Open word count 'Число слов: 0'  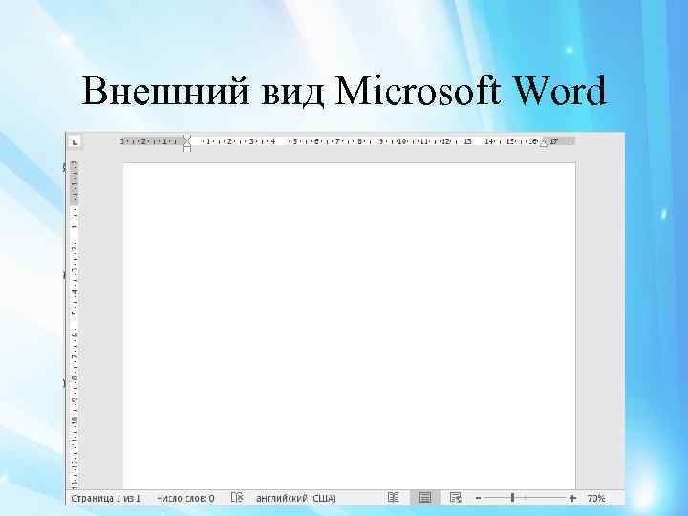185,499
